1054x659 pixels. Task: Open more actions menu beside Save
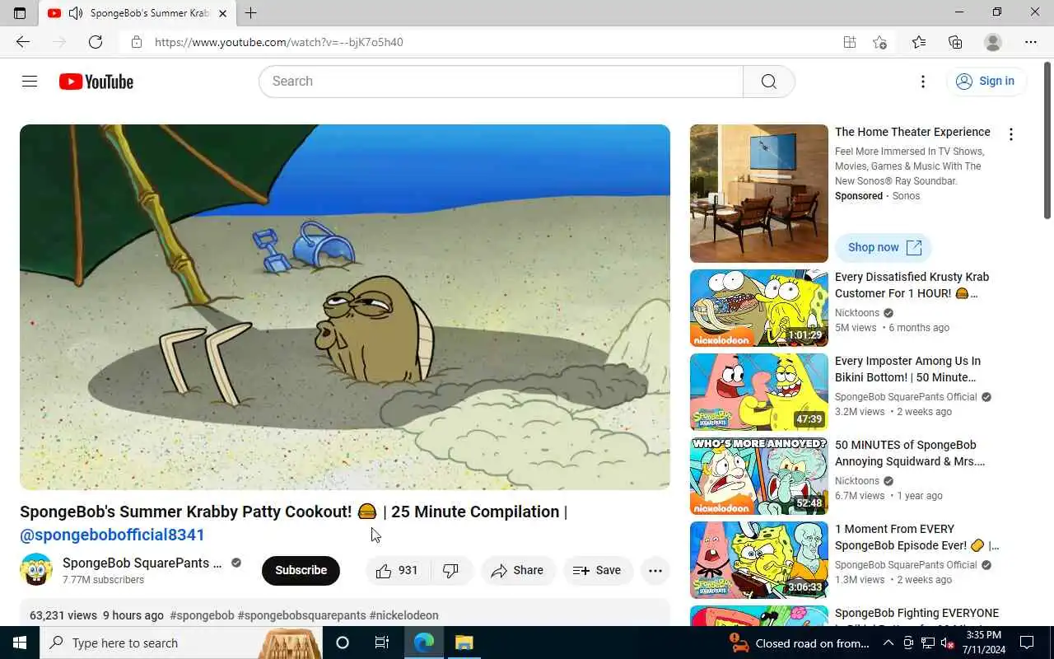point(655,570)
